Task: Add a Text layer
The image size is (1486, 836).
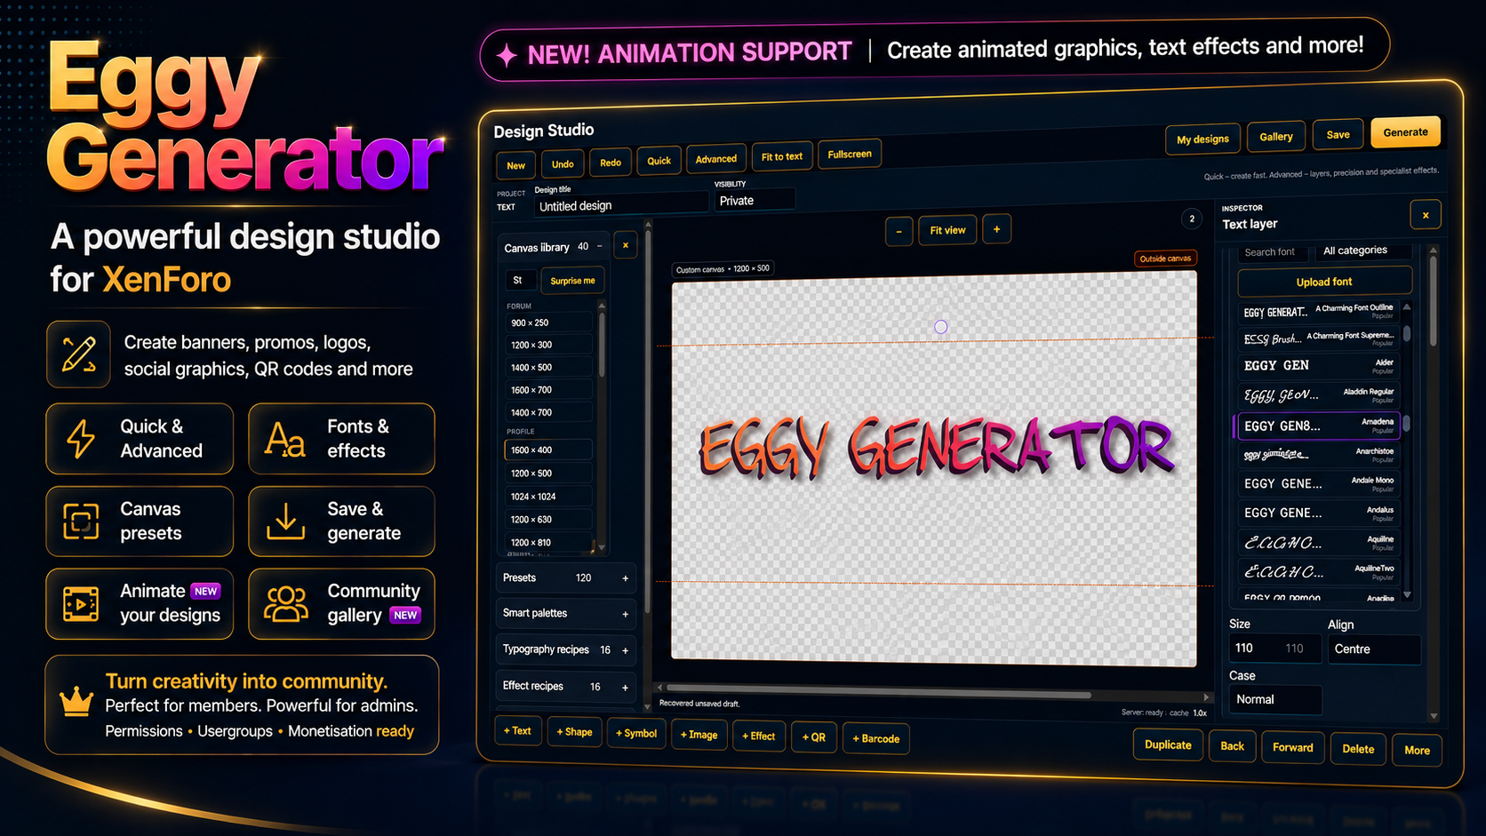Action: tap(517, 731)
